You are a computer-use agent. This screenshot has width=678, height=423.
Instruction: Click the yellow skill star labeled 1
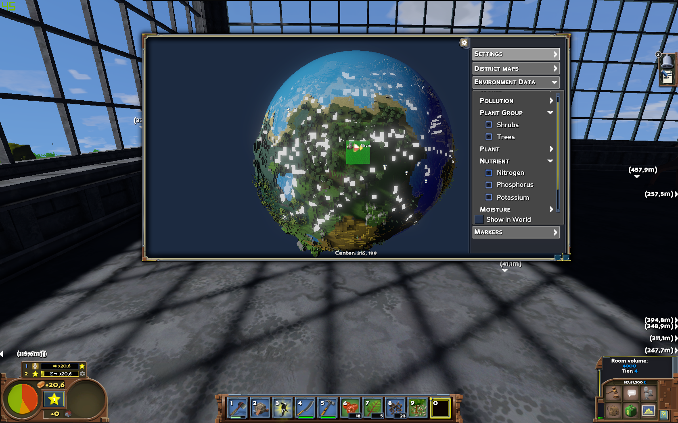[54, 399]
